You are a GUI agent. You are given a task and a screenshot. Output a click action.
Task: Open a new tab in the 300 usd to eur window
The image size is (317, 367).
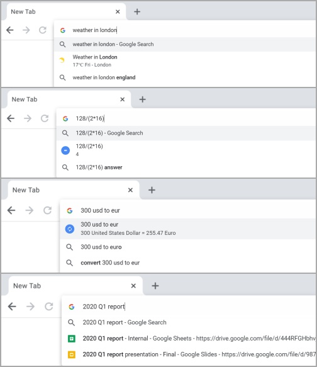(152, 190)
